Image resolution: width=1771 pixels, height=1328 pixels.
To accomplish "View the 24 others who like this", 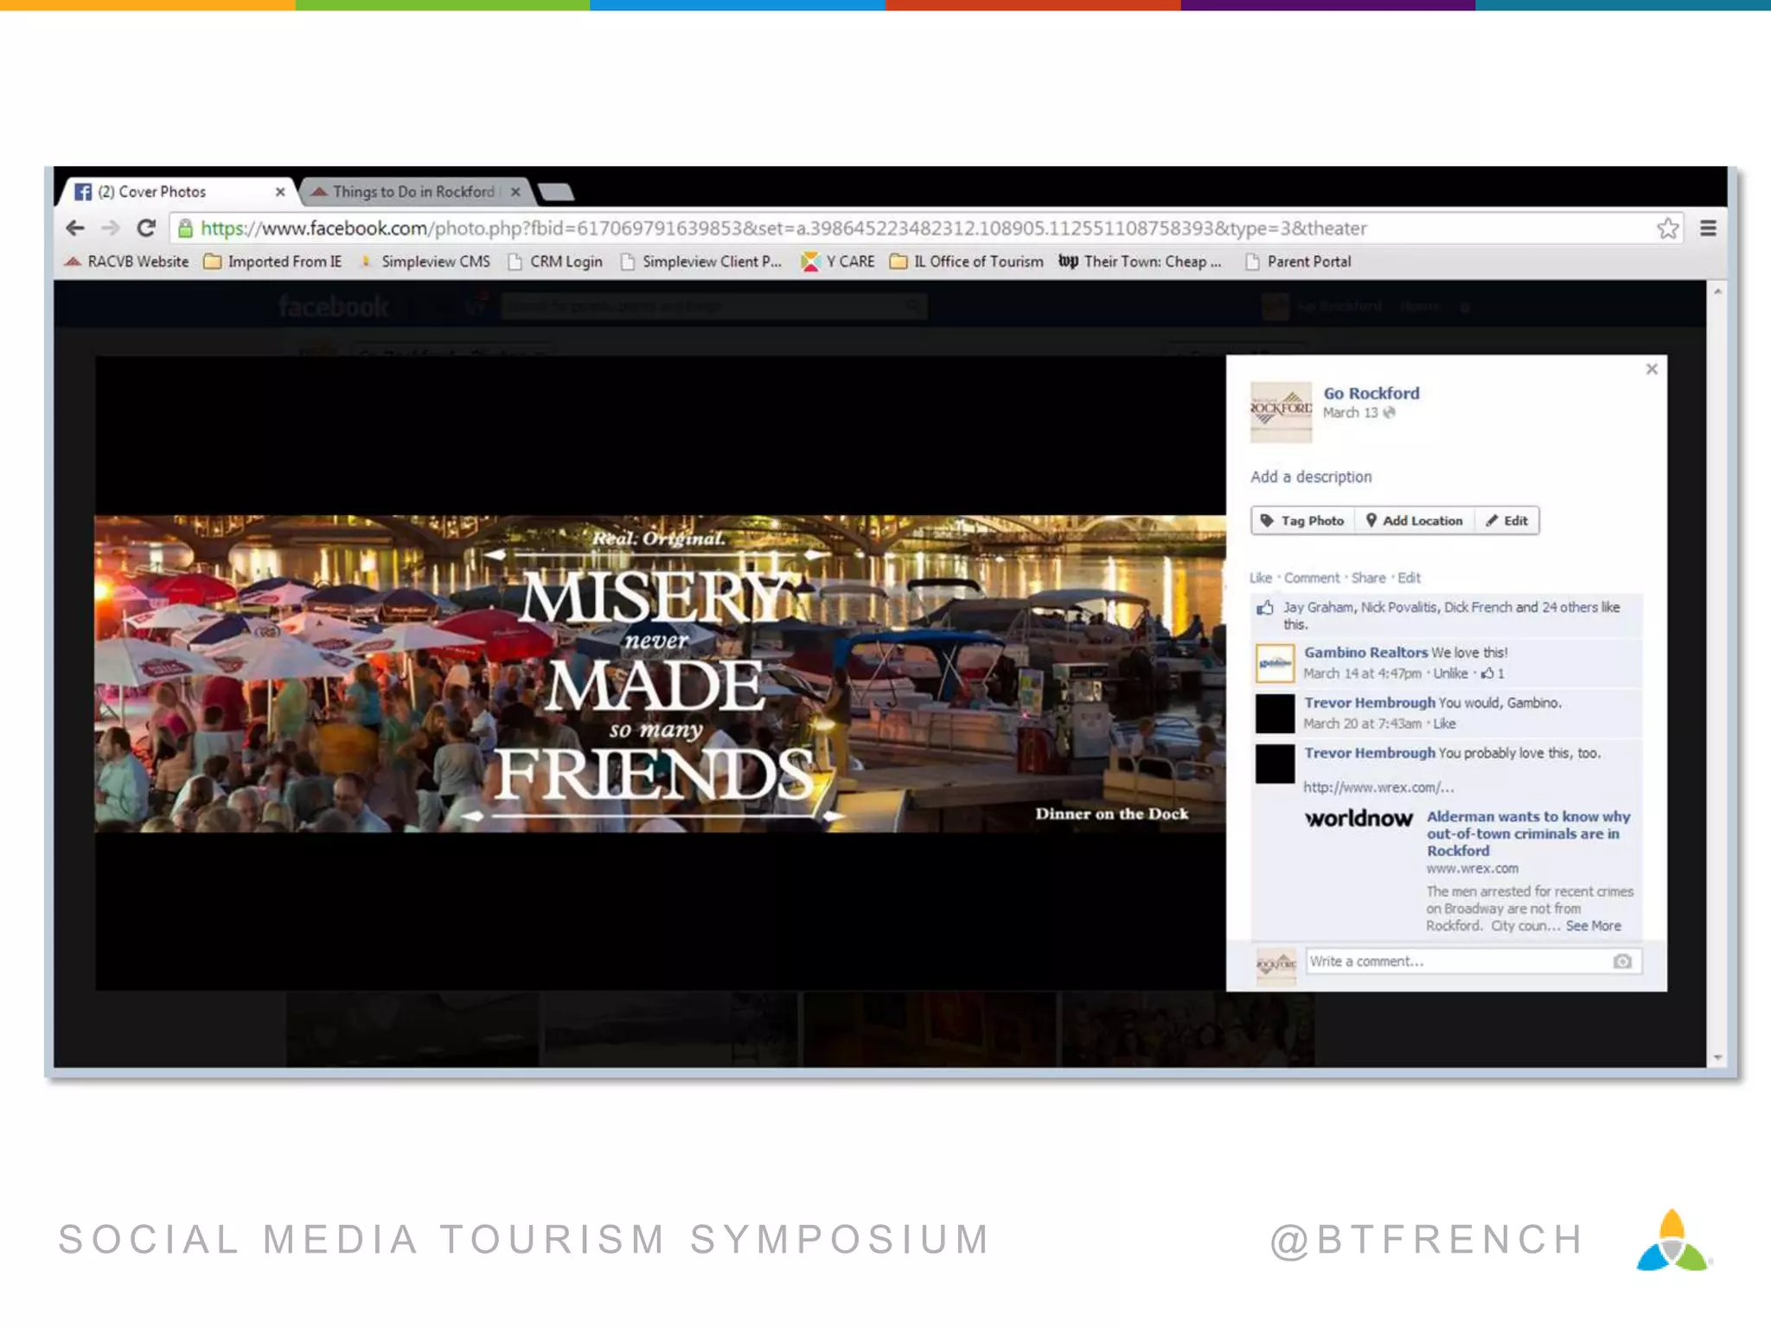I will [x=1570, y=607].
